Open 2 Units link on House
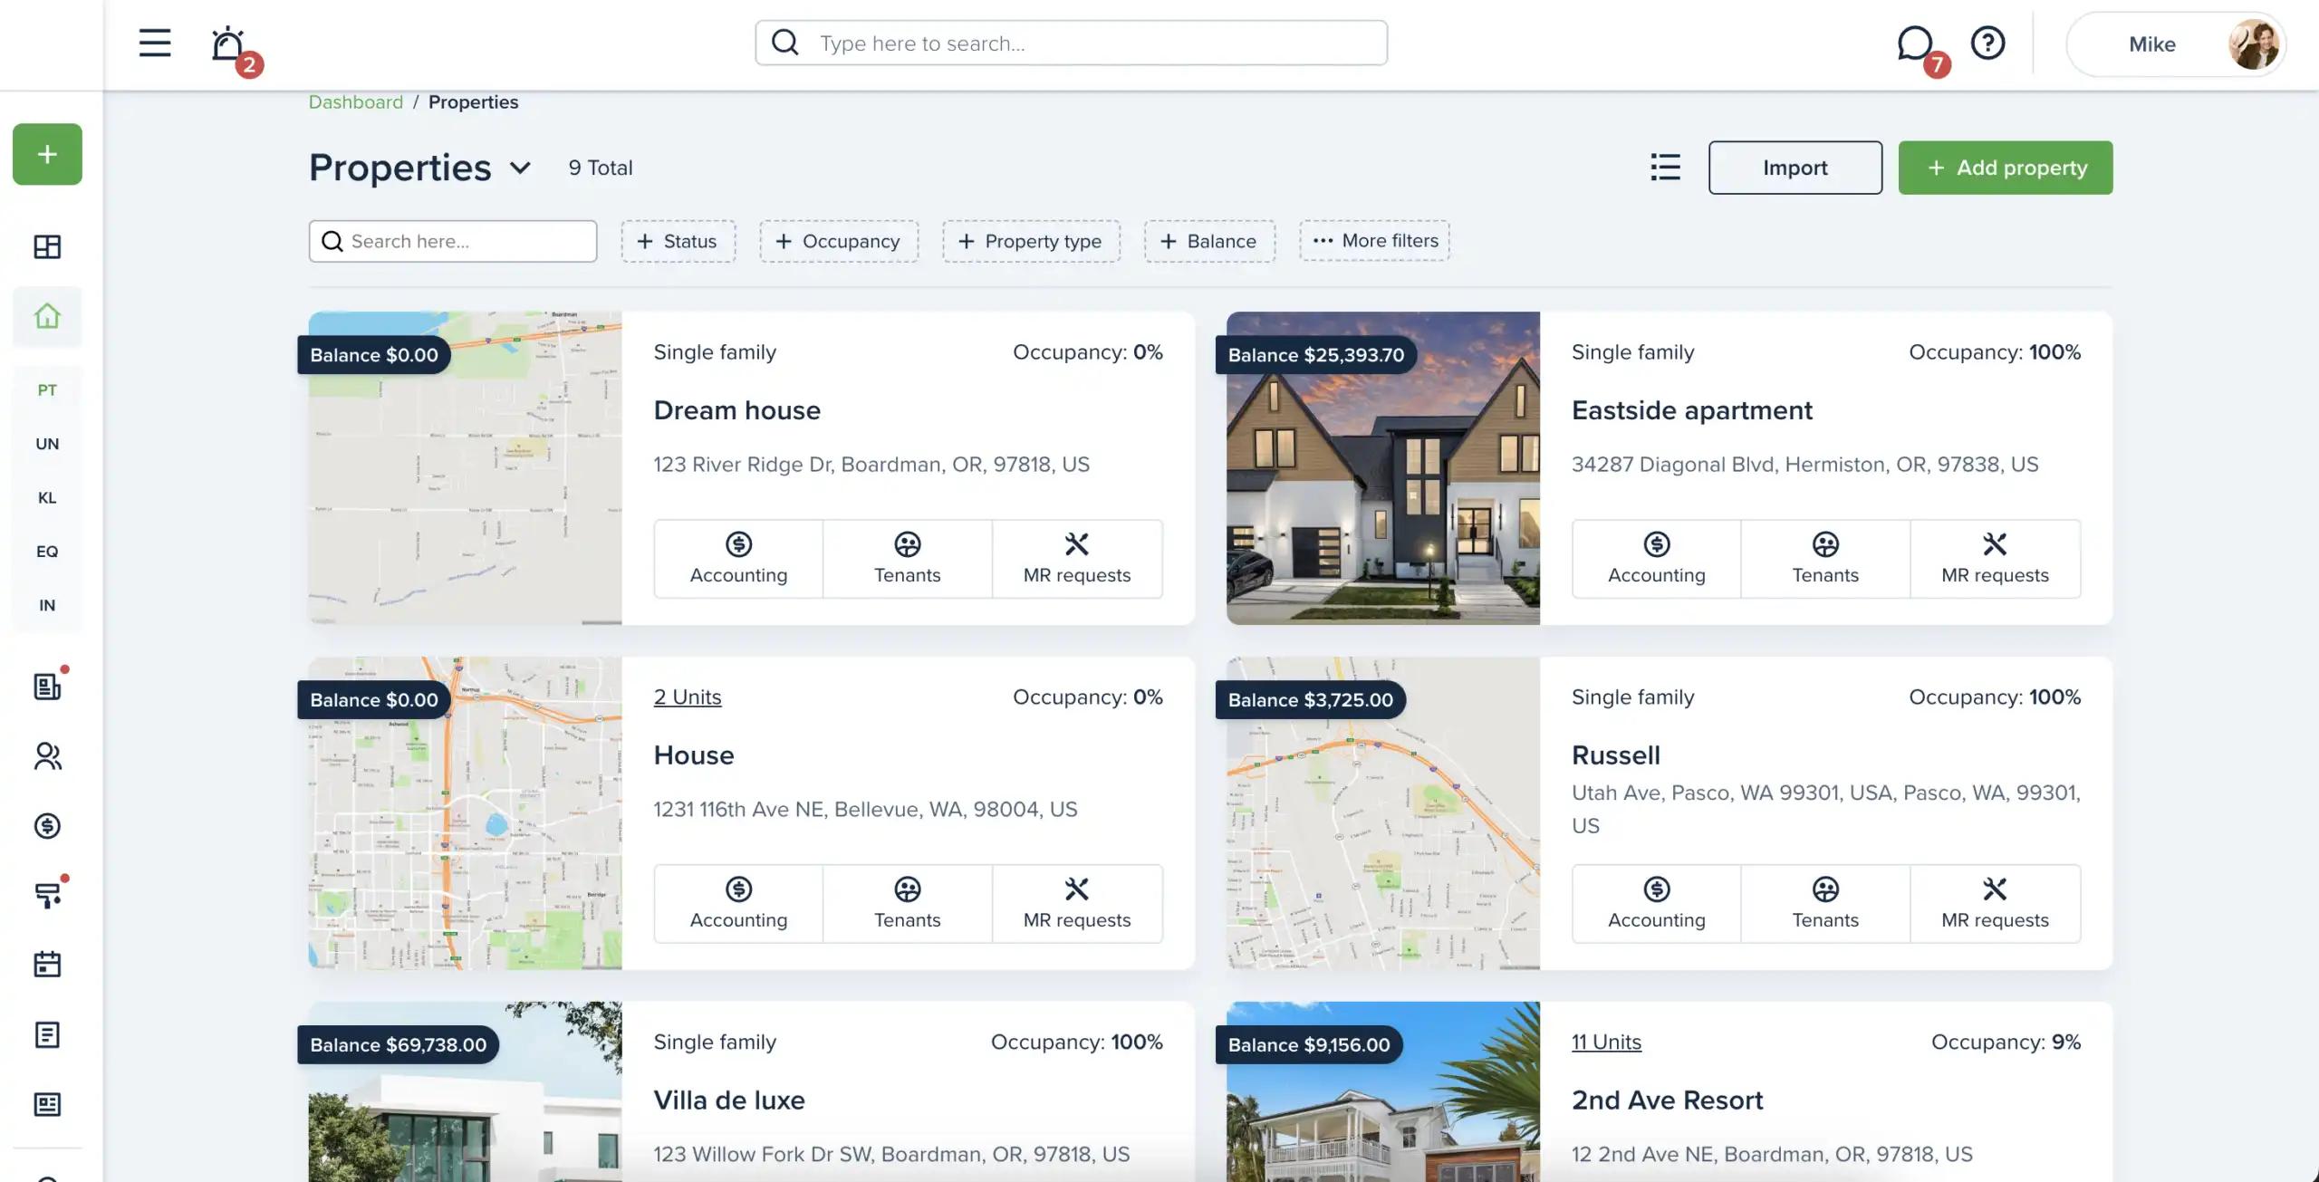Screen dimensions: 2319x1182 coord(688,697)
